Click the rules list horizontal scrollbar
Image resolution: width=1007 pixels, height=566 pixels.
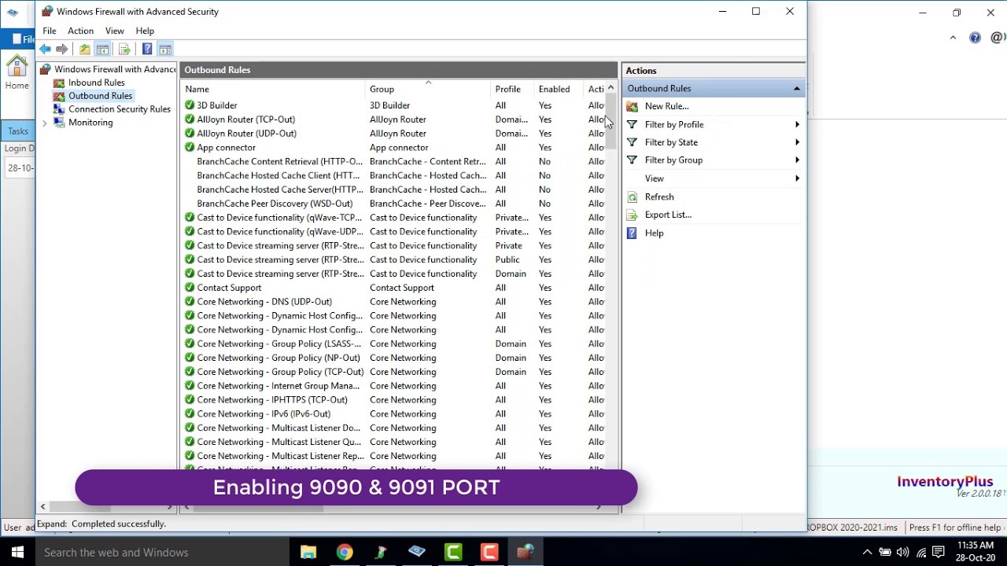click(x=260, y=508)
